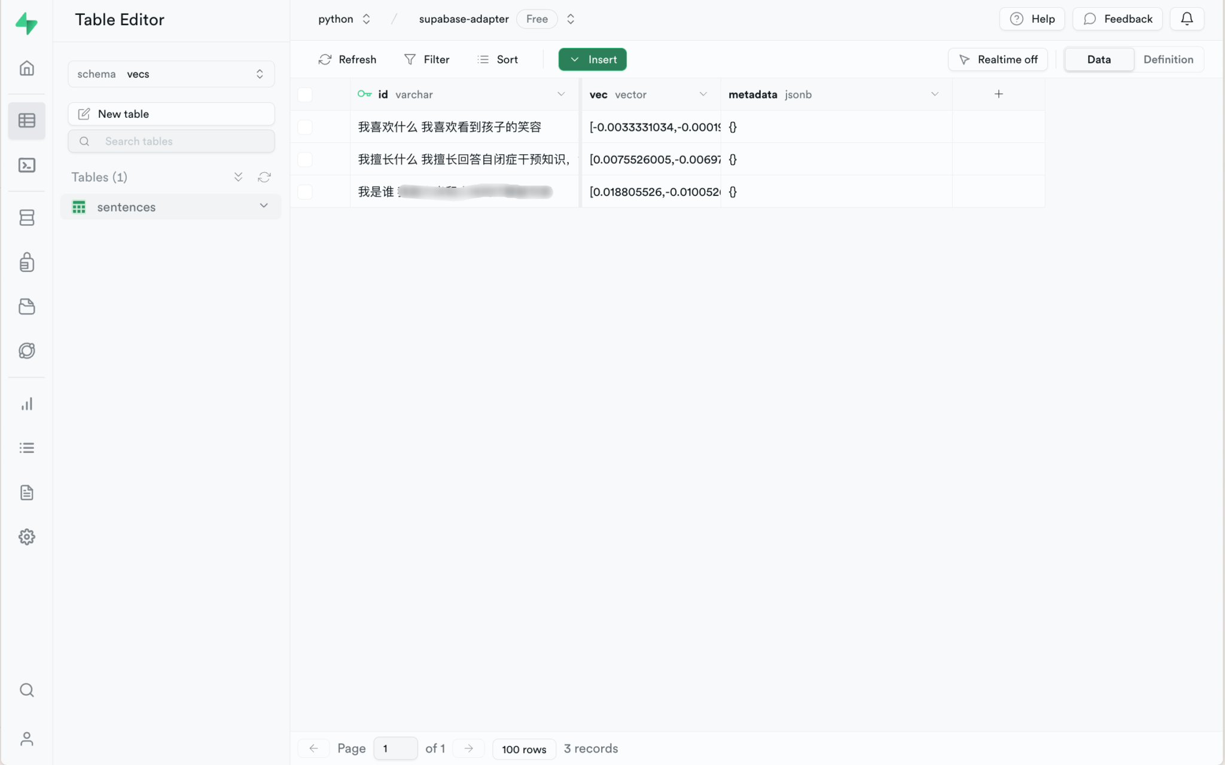Open the id column menu chevron

click(561, 94)
